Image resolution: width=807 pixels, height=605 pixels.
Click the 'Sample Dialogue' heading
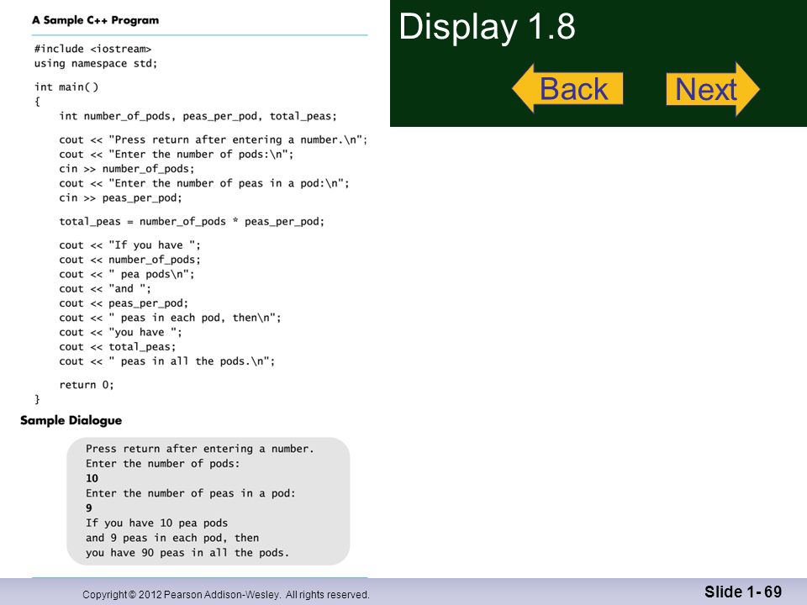point(71,420)
